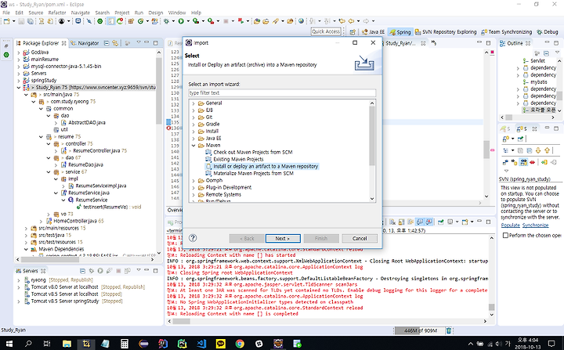Expand the Git wizard folder
The image size is (564, 350).
193,117
